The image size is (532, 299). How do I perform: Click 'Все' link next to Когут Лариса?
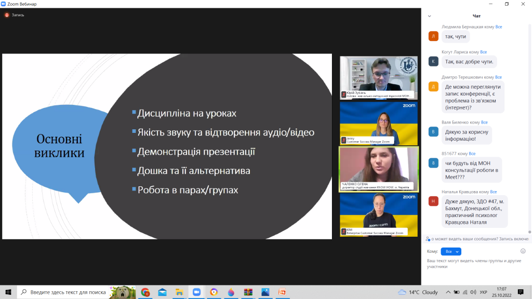click(483, 52)
